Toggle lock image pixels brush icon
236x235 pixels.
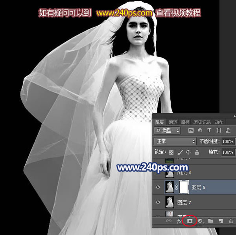point(180,152)
